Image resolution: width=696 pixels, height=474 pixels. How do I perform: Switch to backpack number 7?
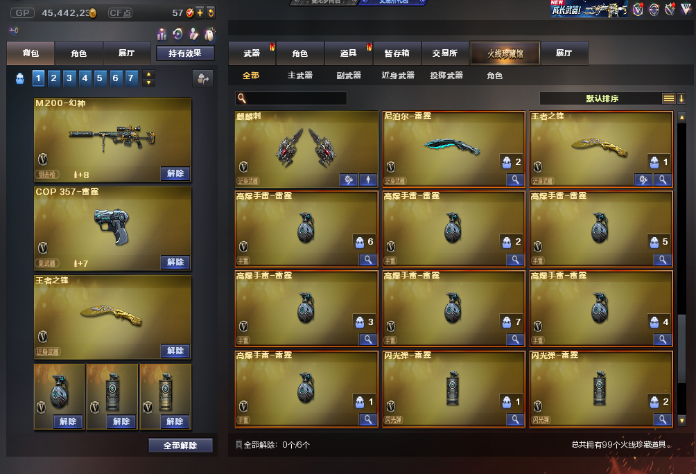131,78
